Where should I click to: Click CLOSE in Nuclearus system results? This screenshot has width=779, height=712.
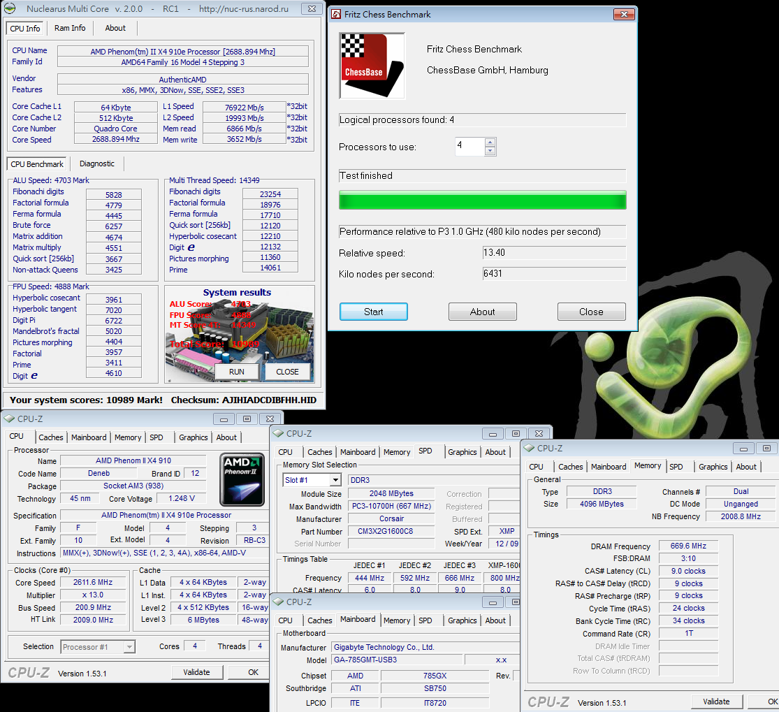pyautogui.click(x=287, y=372)
